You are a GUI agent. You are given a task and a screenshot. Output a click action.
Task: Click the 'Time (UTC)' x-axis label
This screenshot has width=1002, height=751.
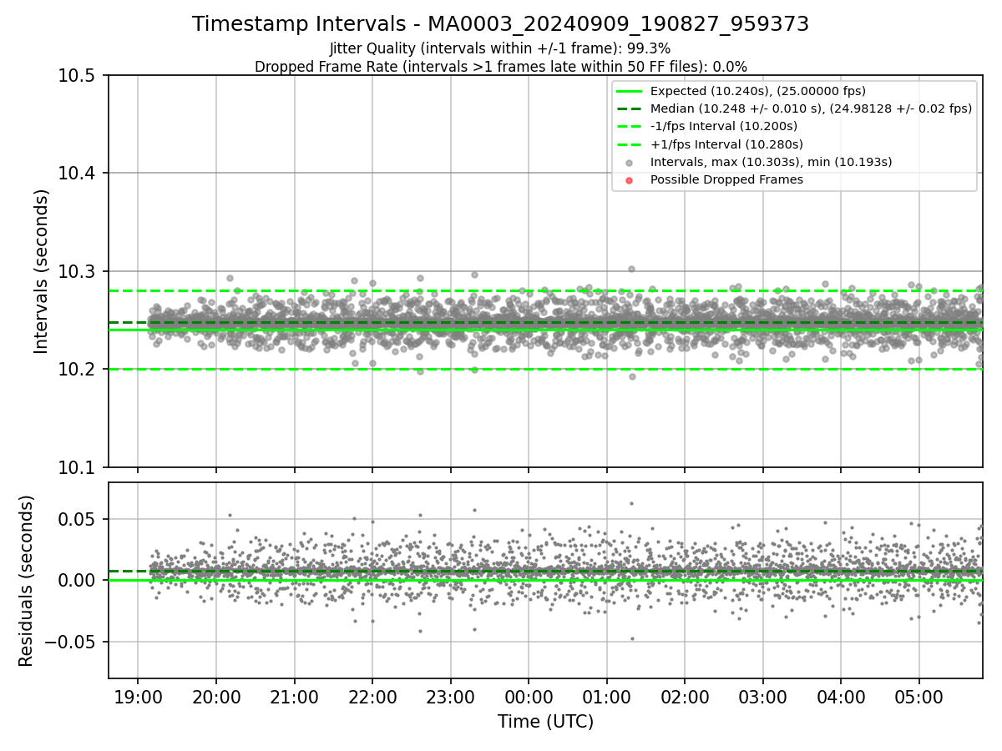tap(545, 722)
